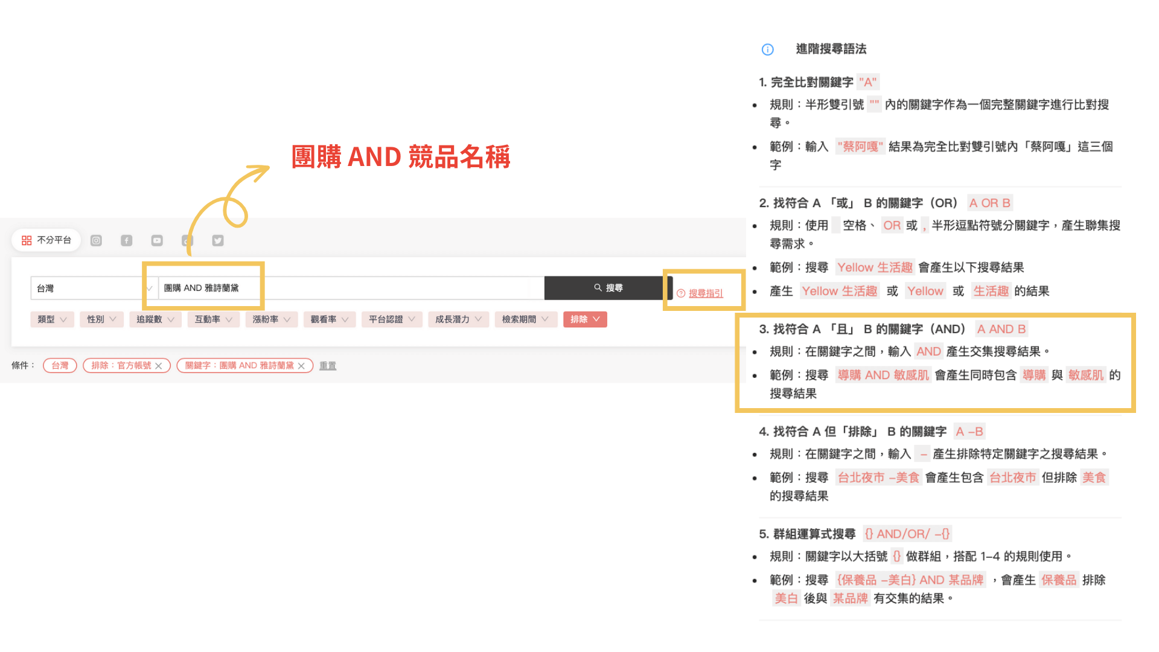This screenshot has height=652, width=1159.
Task: Expand the 漲粉率 filter dropdown
Action: click(271, 319)
